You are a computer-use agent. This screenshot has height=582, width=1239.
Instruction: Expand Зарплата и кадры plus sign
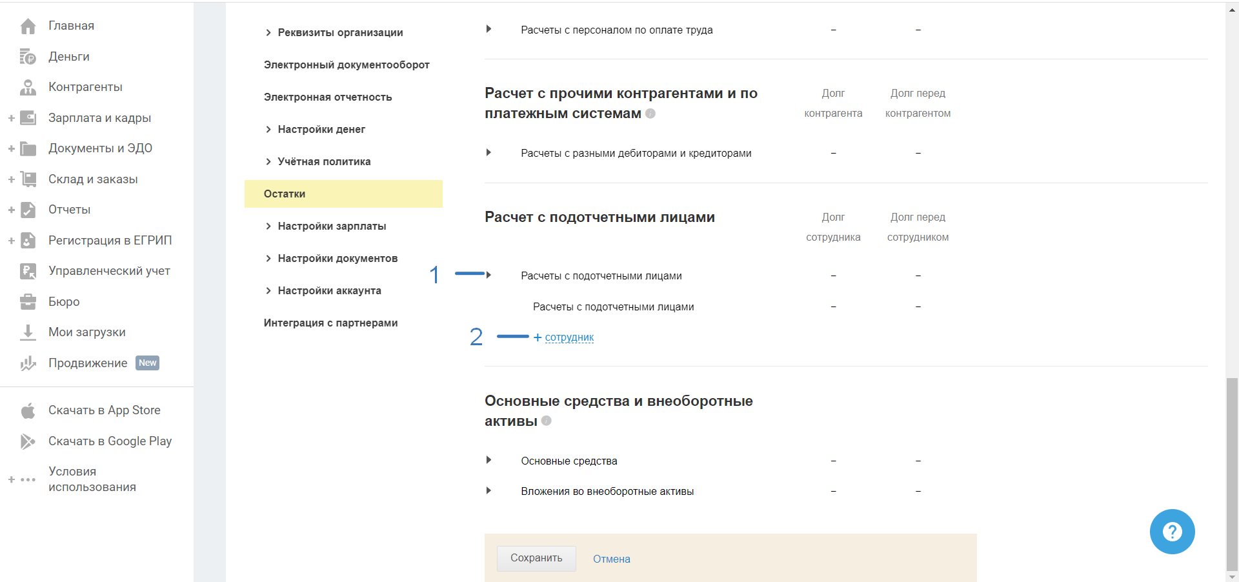coord(11,118)
